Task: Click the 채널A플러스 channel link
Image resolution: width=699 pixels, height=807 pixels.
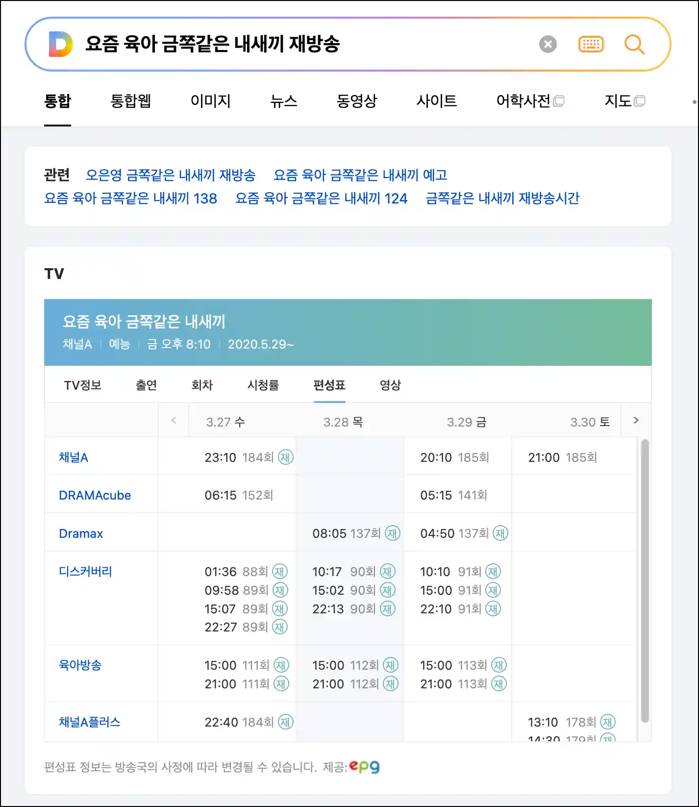Action: 90,722
